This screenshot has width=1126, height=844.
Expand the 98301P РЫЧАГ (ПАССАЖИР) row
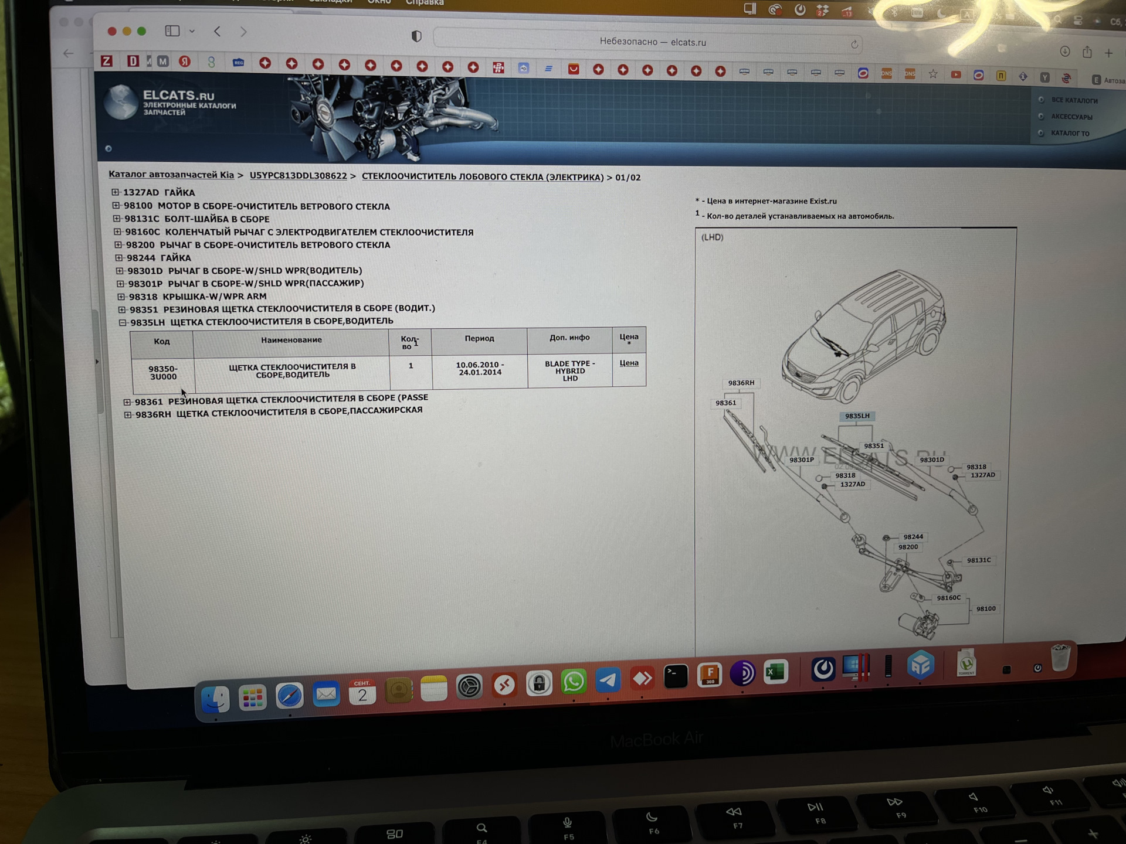pos(120,284)
